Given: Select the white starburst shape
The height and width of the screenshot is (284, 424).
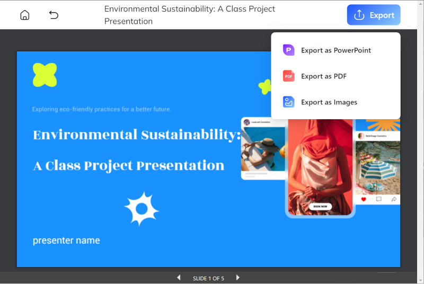Looking at the screenshot, I should [142, 209].
